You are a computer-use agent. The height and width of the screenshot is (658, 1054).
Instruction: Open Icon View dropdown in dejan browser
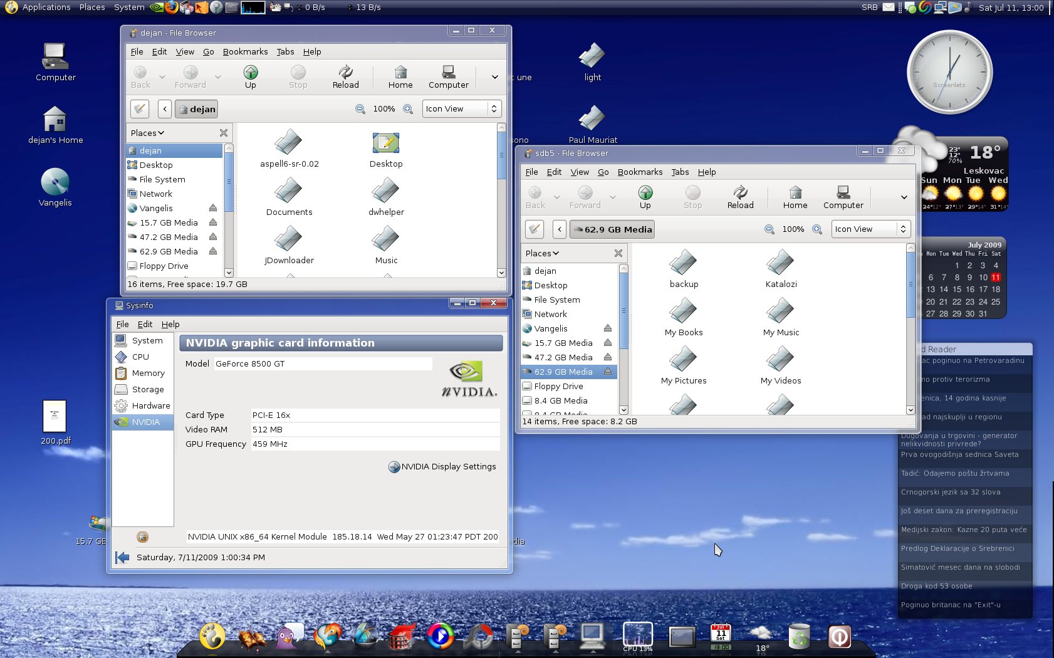tap(462, 109)
